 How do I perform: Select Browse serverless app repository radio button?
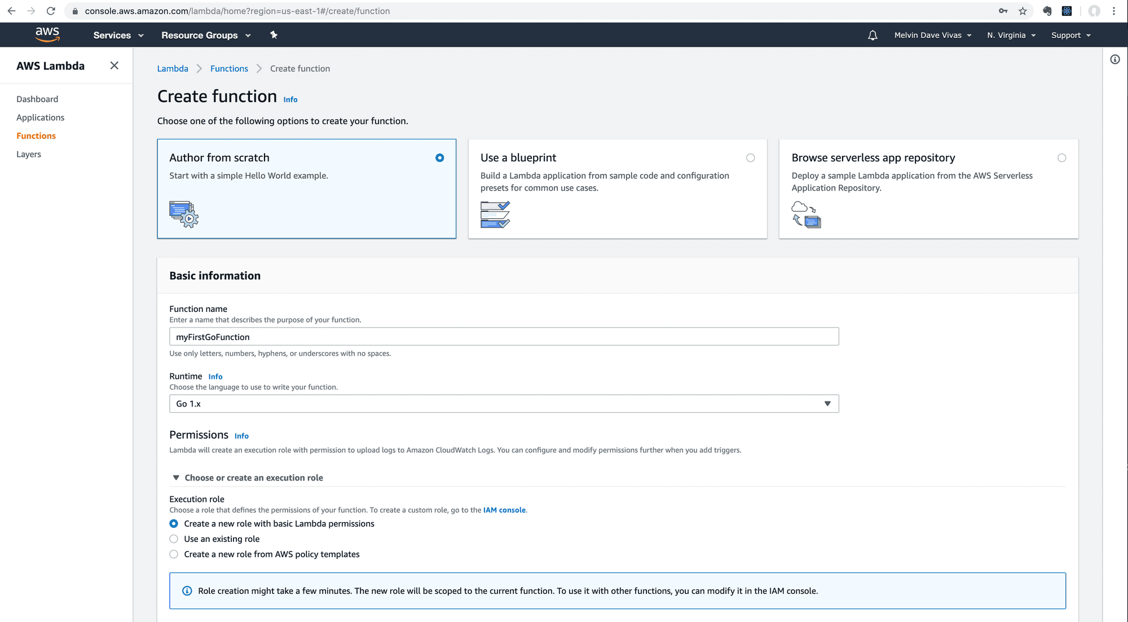click(x=1062, y=158)
